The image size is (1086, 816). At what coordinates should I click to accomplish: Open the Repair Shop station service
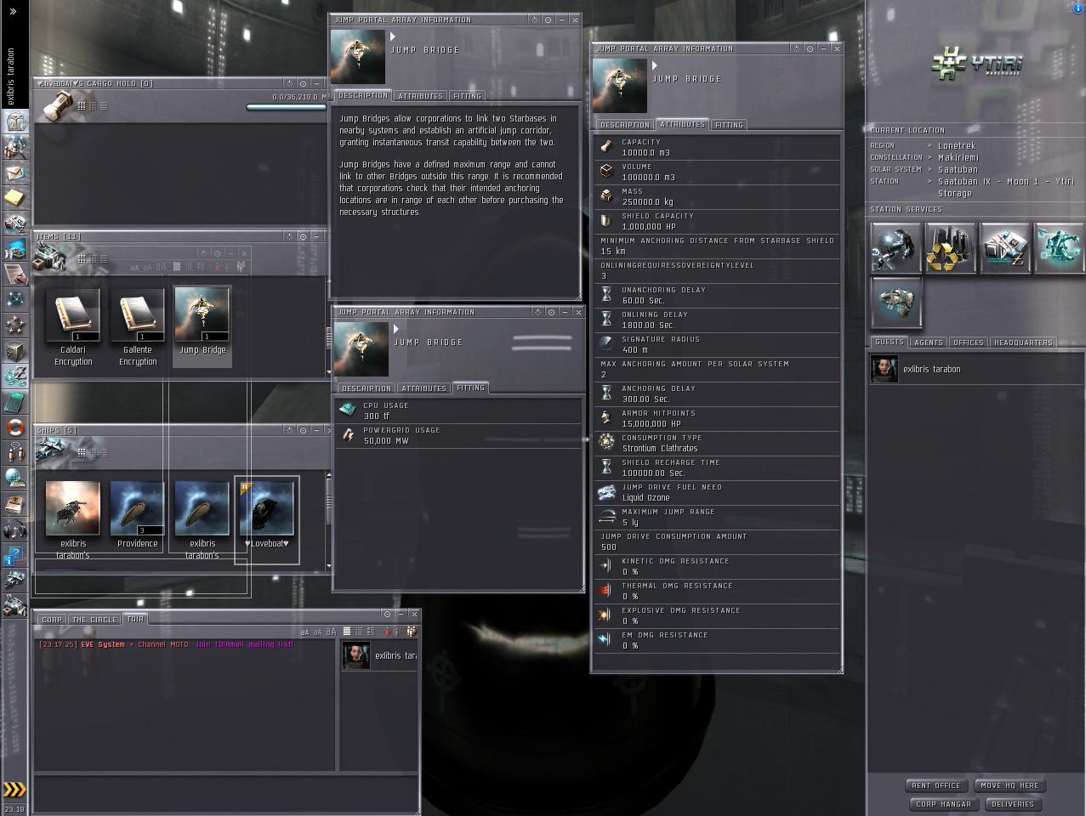[896, 247]
